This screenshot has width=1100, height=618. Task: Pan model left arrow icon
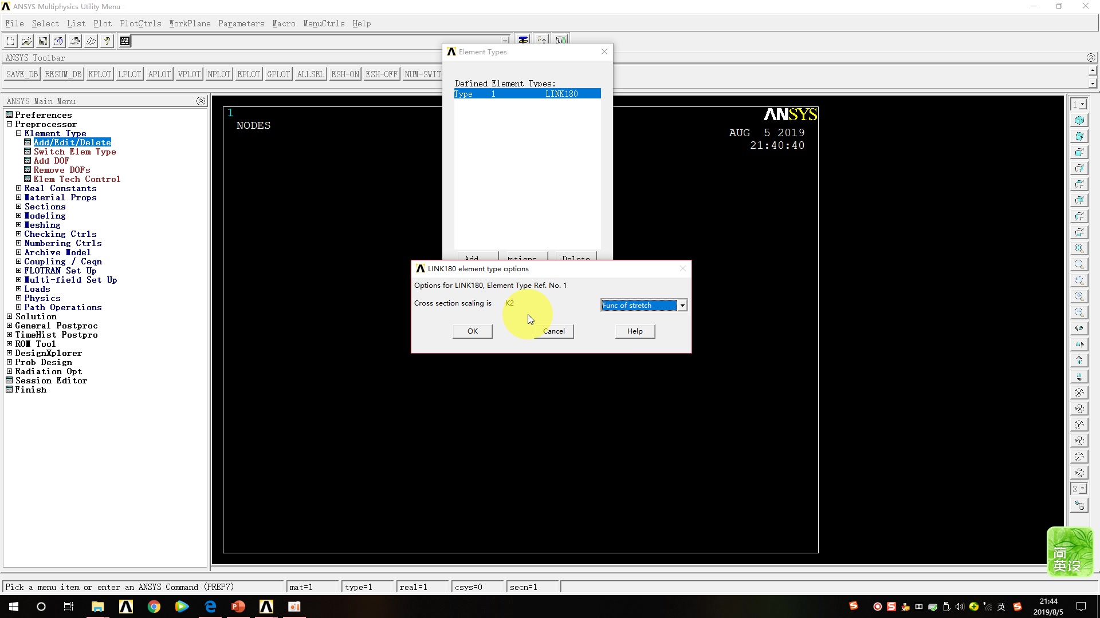[x=1079, y=328]
